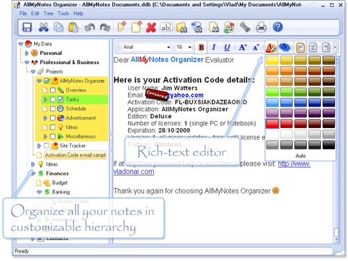Click the Undo arrow icon
Image resolution: width=348 pixels, height=261 pixels.
tap(90, 27)
